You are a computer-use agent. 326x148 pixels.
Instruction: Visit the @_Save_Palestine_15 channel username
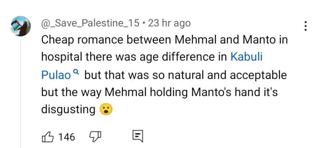pos(90,23)
